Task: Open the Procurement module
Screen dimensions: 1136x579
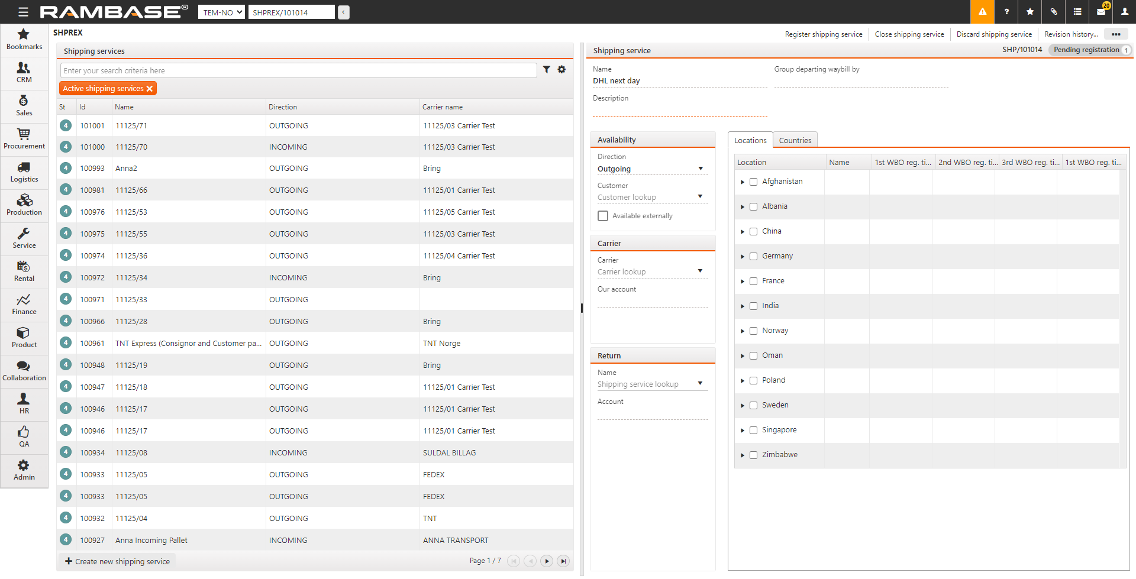Action: point(24,139)
